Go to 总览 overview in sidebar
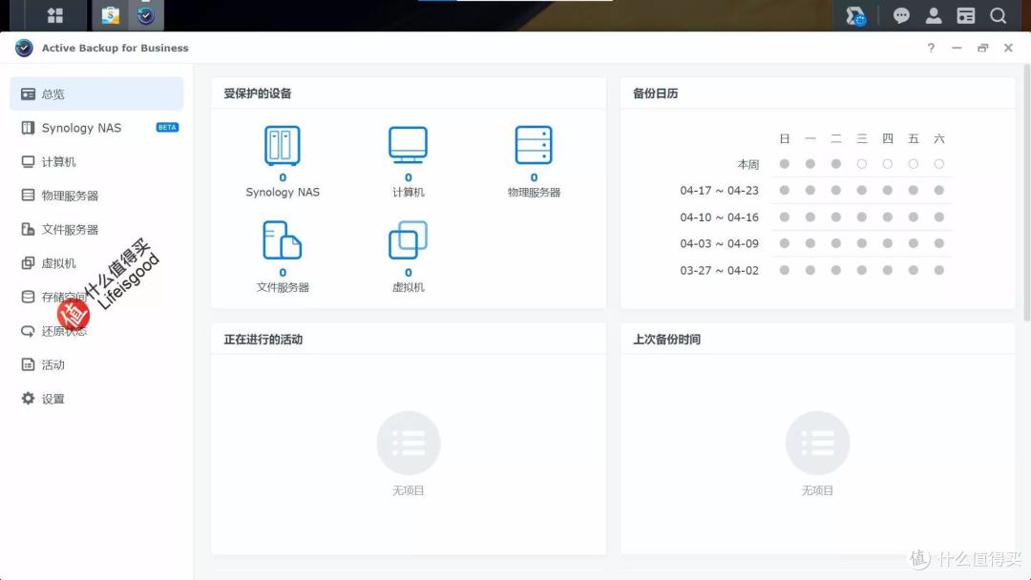 click(96, 93)
